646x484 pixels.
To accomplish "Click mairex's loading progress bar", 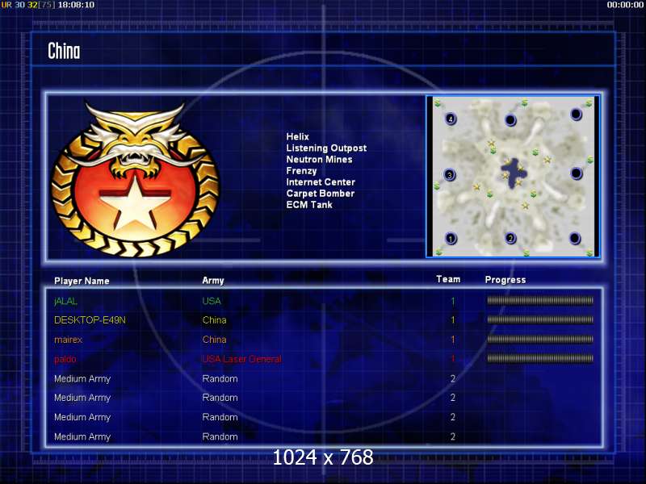I will [540, 339].
